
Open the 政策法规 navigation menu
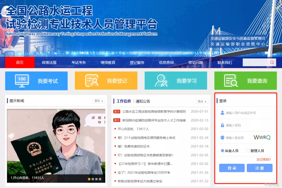(49, 63)
